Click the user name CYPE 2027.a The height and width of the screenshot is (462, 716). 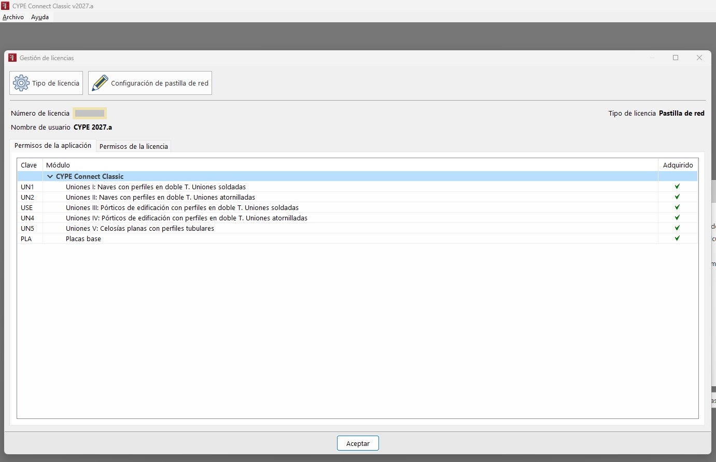93,127
